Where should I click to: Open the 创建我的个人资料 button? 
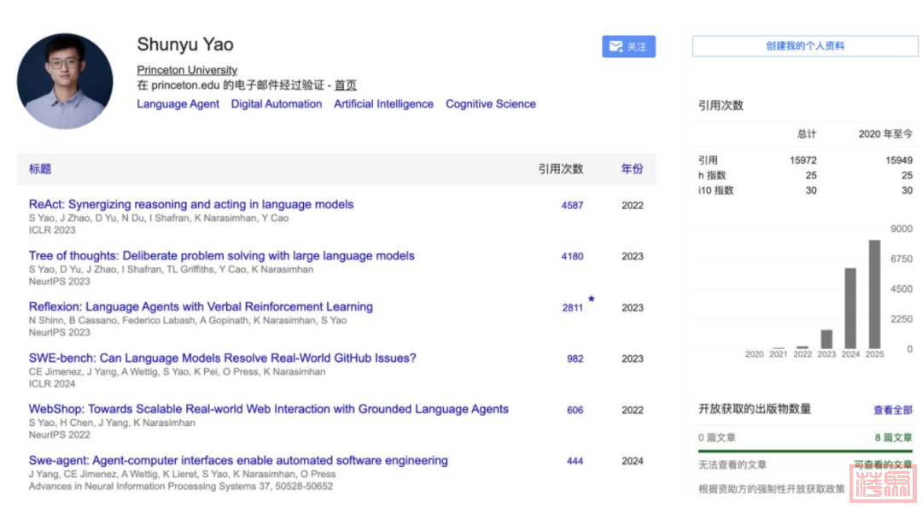(x=804, y=46)
